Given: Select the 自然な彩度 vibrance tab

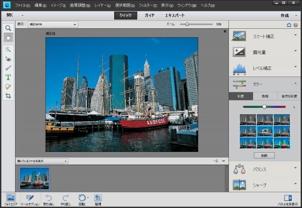Looking at the screenshot, I should pos(289,96).
